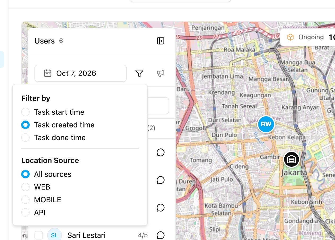
Task: Click the SL avatar for Sari Lestari
Action: [x=55, y=235]
